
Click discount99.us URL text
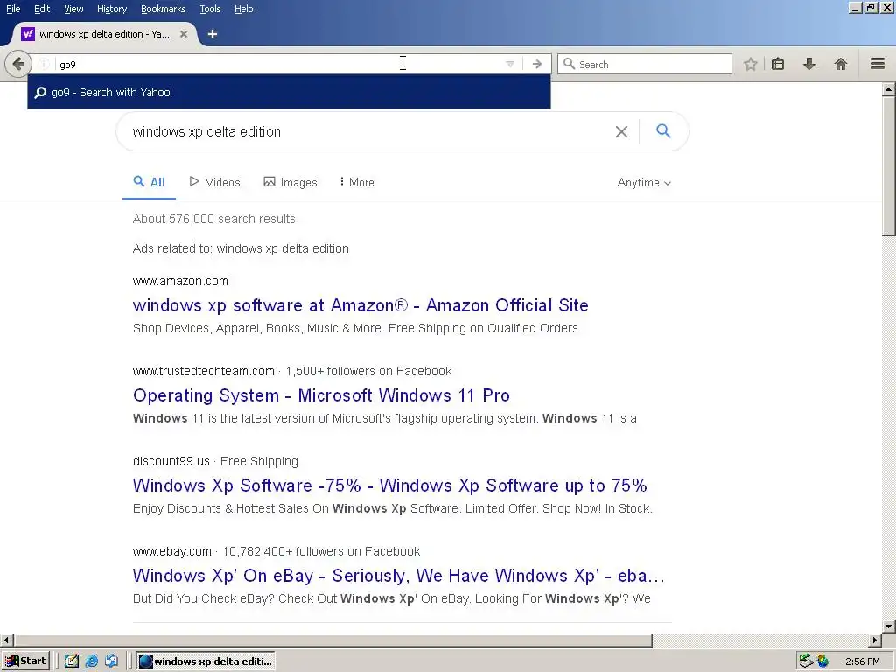[x=171, y=461]
